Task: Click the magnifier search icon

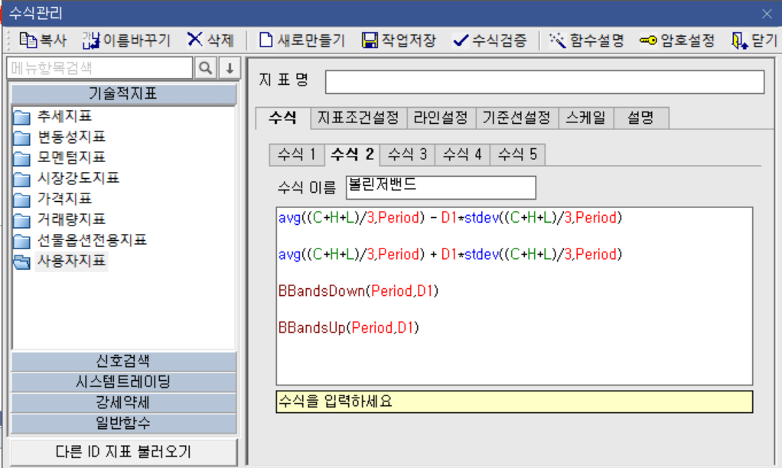Action: tap(204, 67)
